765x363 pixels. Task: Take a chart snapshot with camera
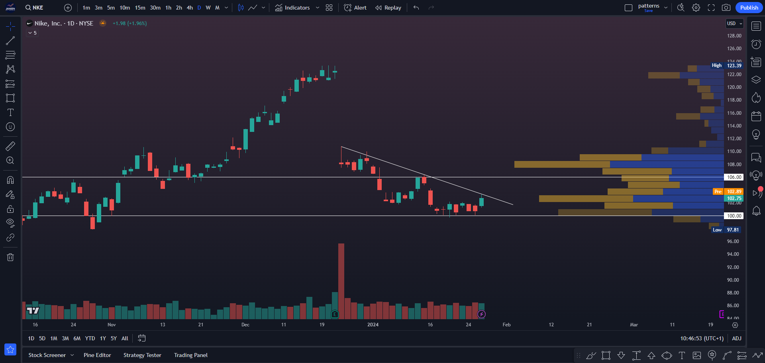[726, 8]
